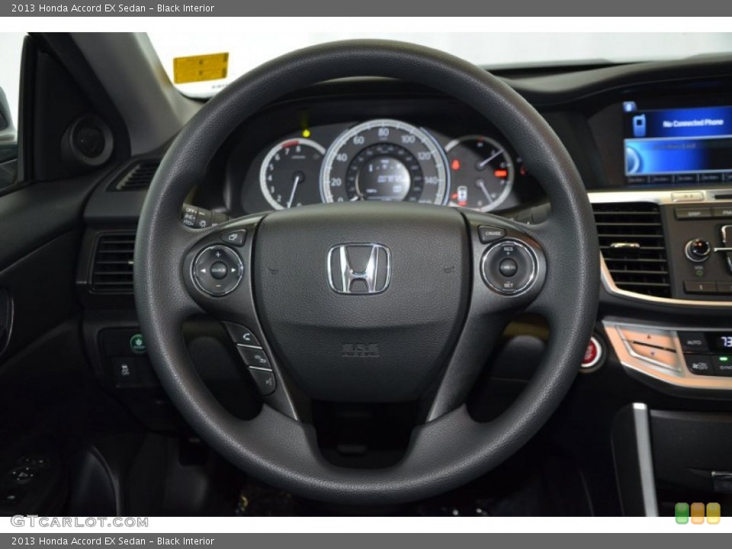Image resolution: width=732 pixels, height=549 pixels.
Task: Click the center vent adjustment tab
Action: pyautogui.click(x=624, y=245)
